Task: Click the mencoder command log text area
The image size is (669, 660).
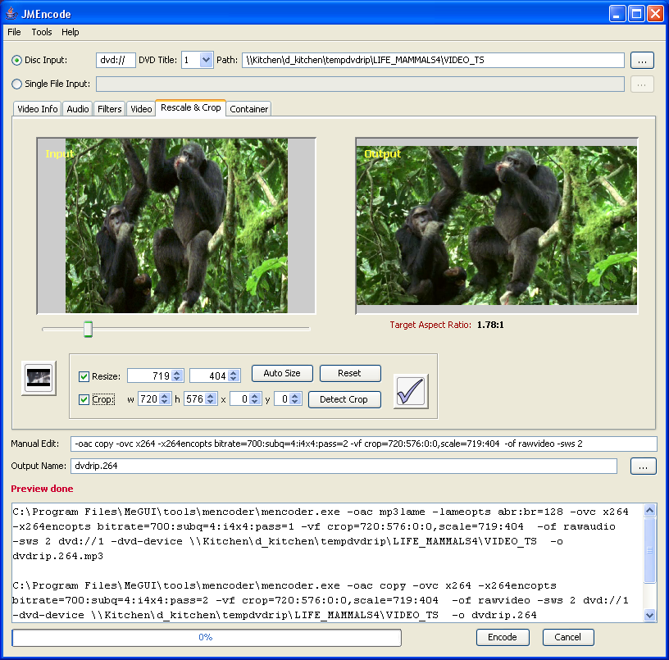Action: (x=328, y=563)
